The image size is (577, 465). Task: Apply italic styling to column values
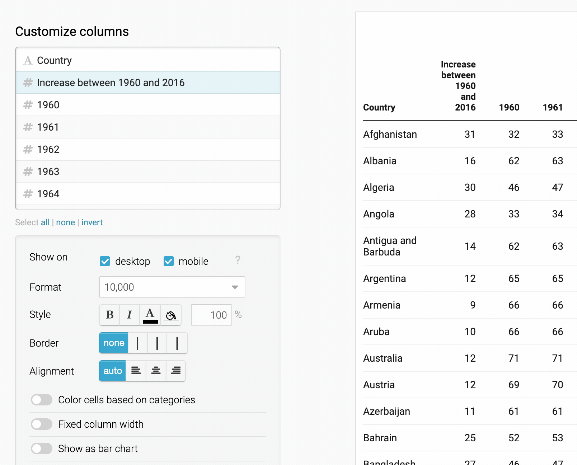pyautogui.click(x=130, y=315)
